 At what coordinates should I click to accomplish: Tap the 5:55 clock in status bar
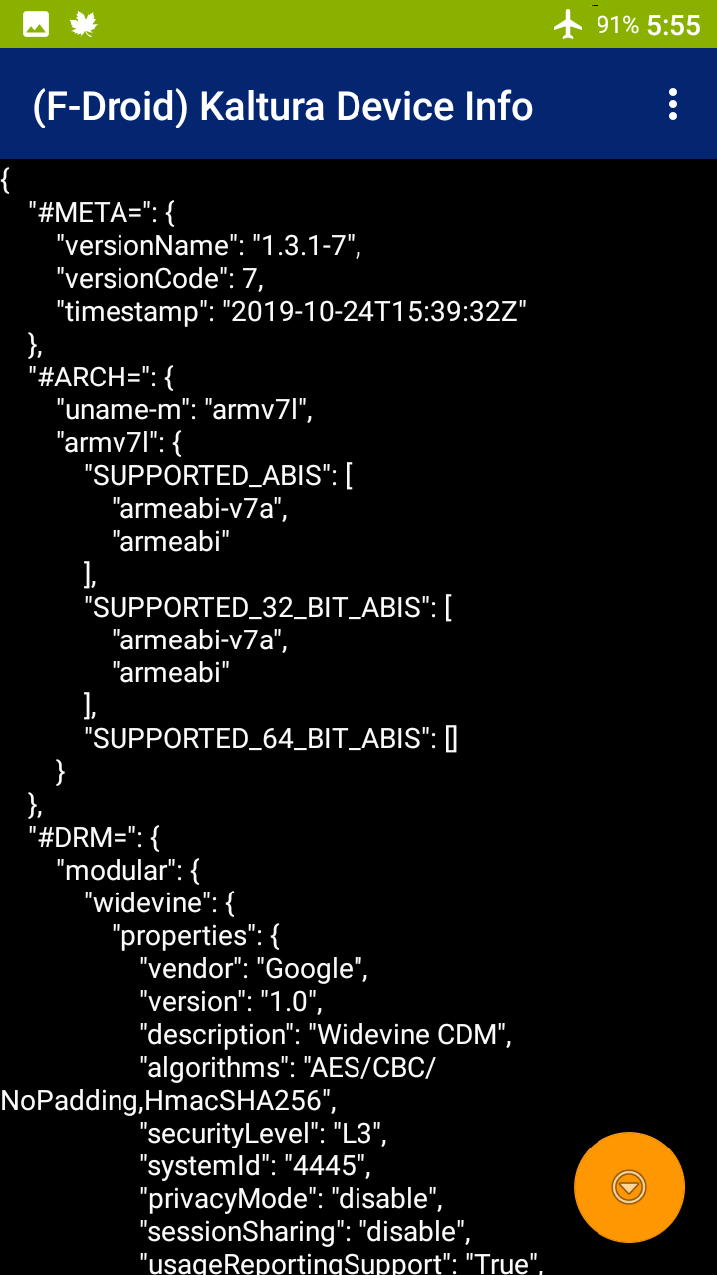[674, 24]
